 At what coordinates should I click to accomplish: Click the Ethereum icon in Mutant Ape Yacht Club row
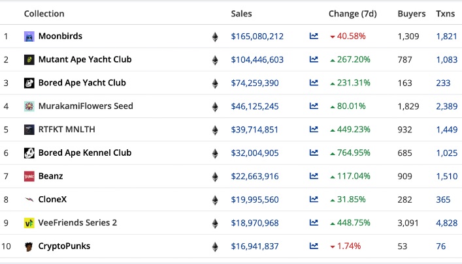click(215, 60)
